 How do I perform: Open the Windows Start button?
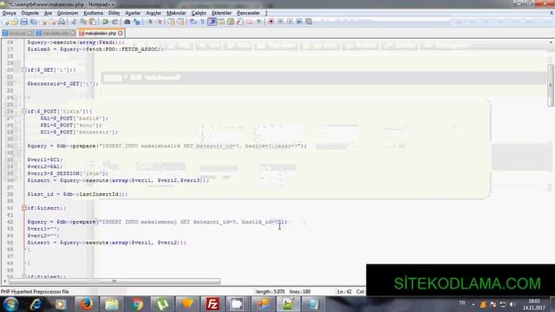point(10,304)
